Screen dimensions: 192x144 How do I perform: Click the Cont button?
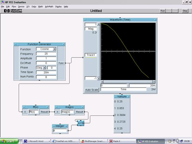[175, 11]
